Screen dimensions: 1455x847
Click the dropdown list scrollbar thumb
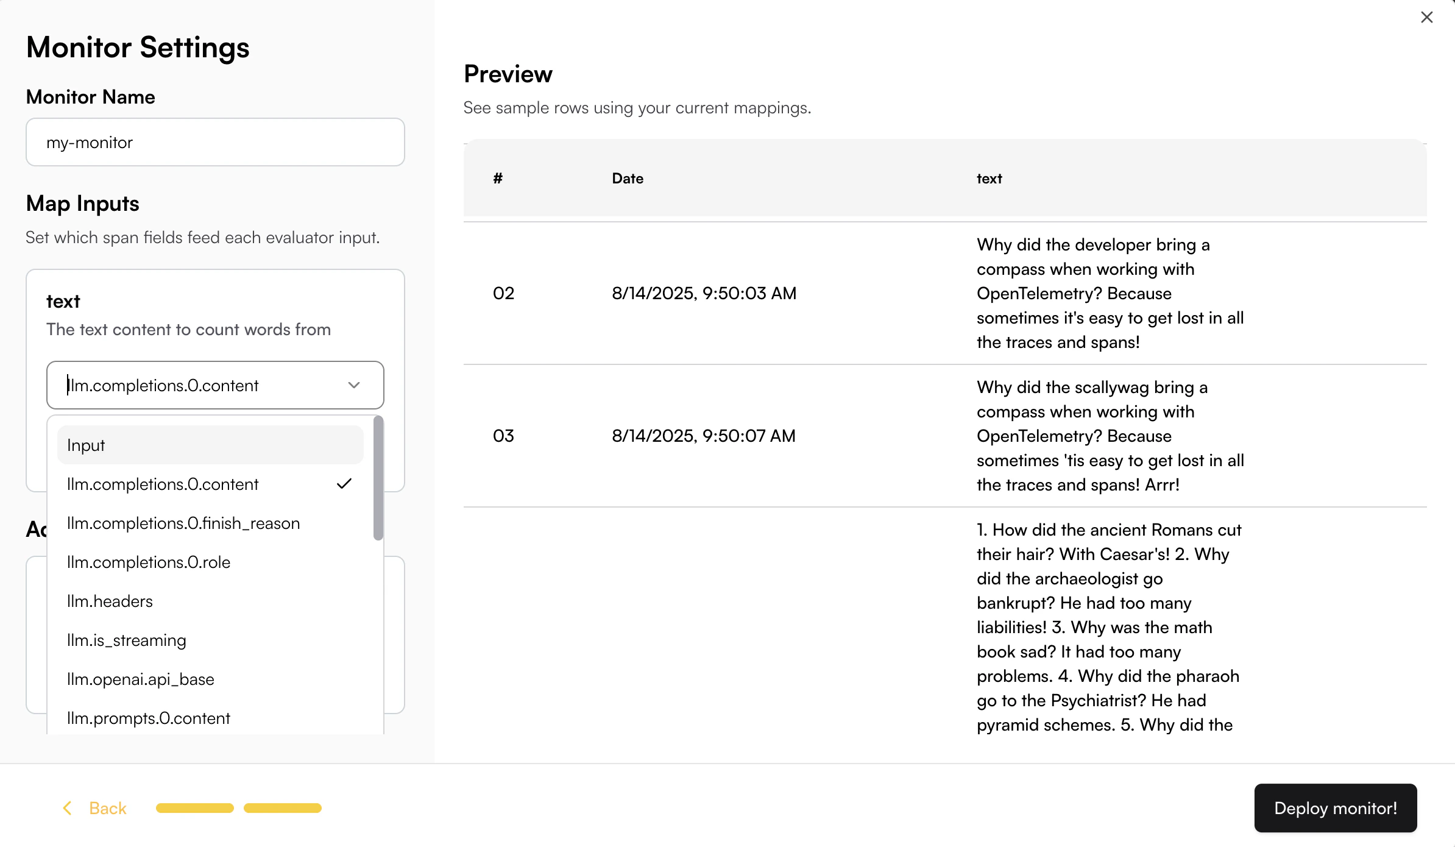click(378, 478)
